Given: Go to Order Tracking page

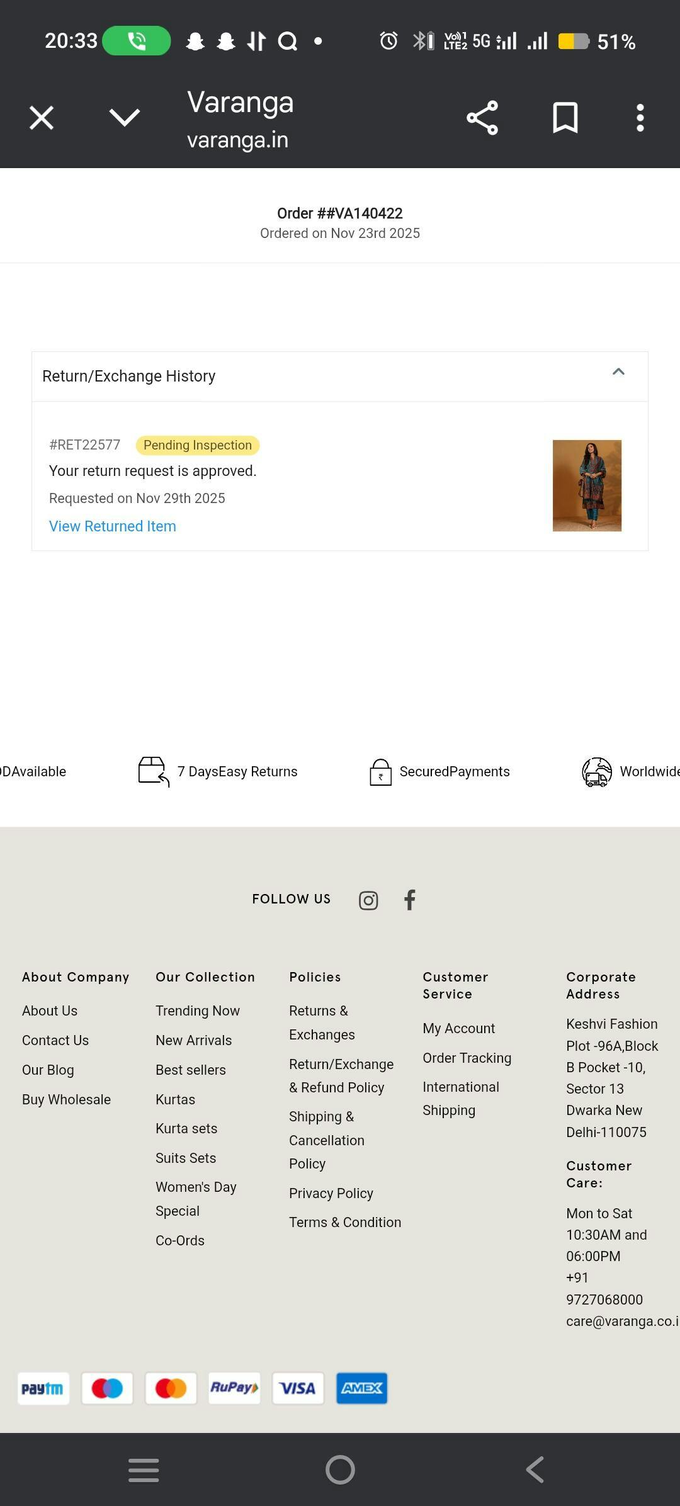Looking at the screenshot, I should pos(467,1058).
